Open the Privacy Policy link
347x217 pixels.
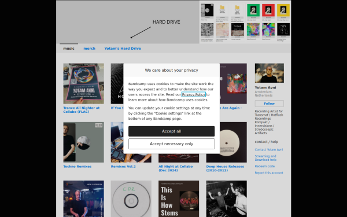(x=194, y=94)
